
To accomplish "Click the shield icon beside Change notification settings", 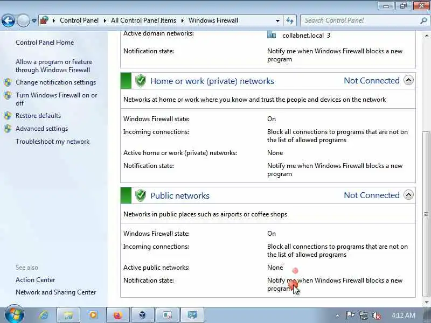I will pyautogui.click(x=8, y=82).
